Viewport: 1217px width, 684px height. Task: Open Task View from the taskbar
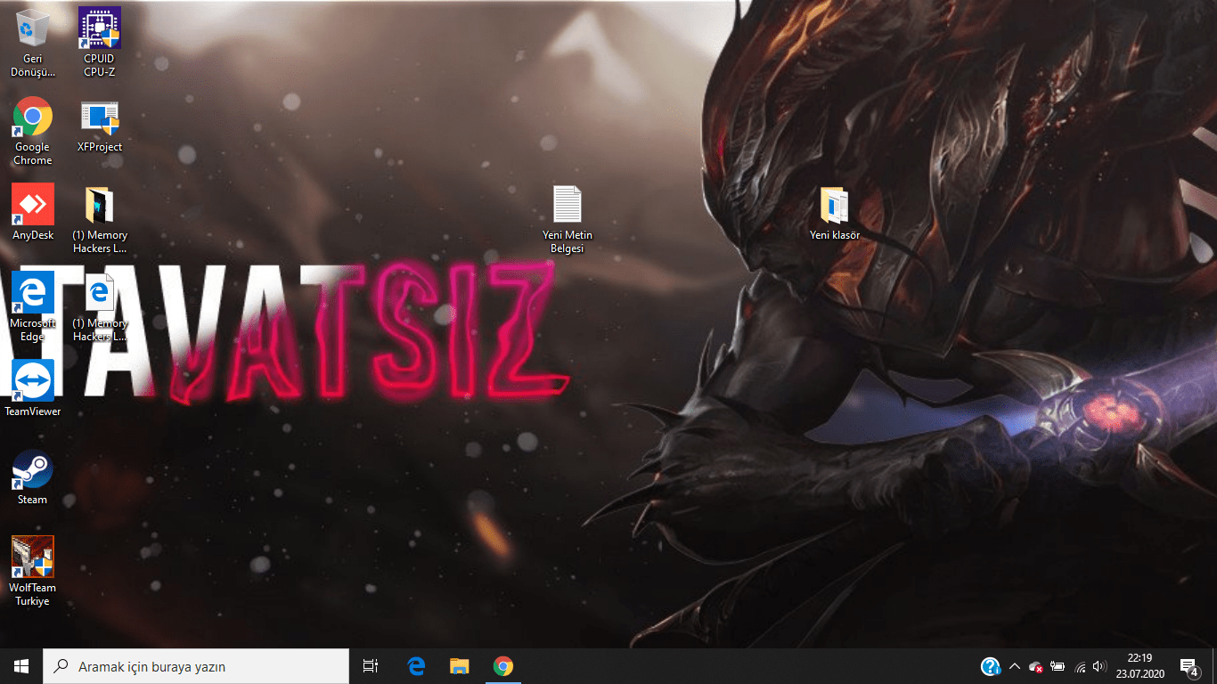pyautogui.click(x=371, y=666)
